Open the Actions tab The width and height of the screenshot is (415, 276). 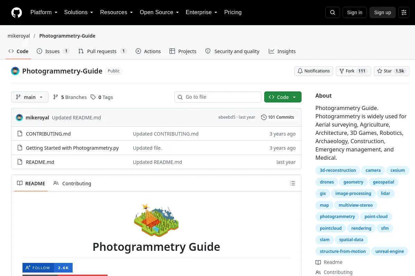tap(148, 51)
